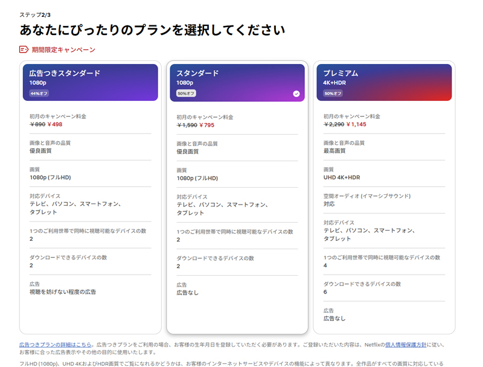Select the 広告つきスタンダード plan header
Image resolution: width=483 pixels, height=367 pixels.
pos(91,82)
